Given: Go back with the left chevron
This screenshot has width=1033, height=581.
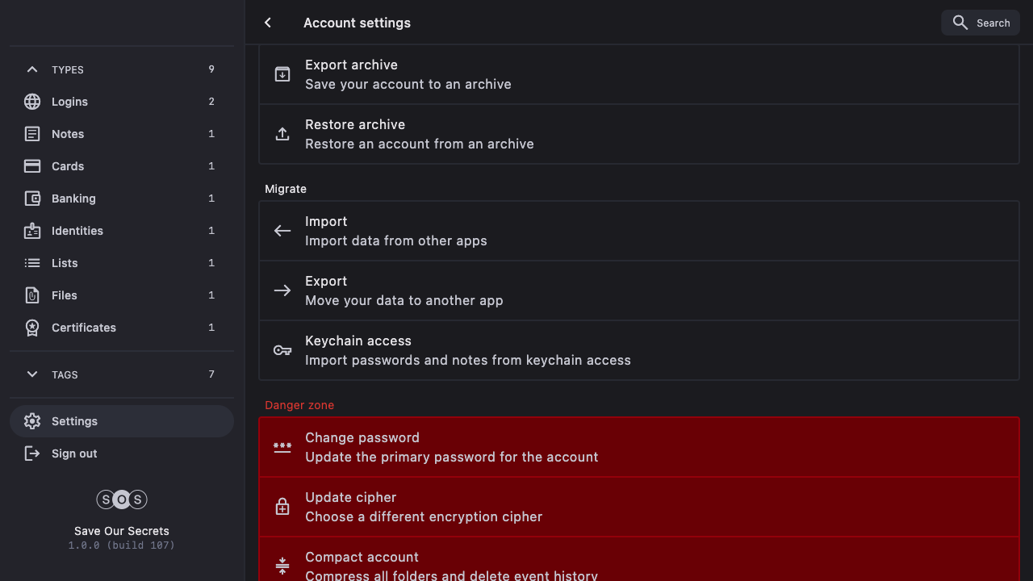Looking at the screenshot, I should [x=268, y=23].
